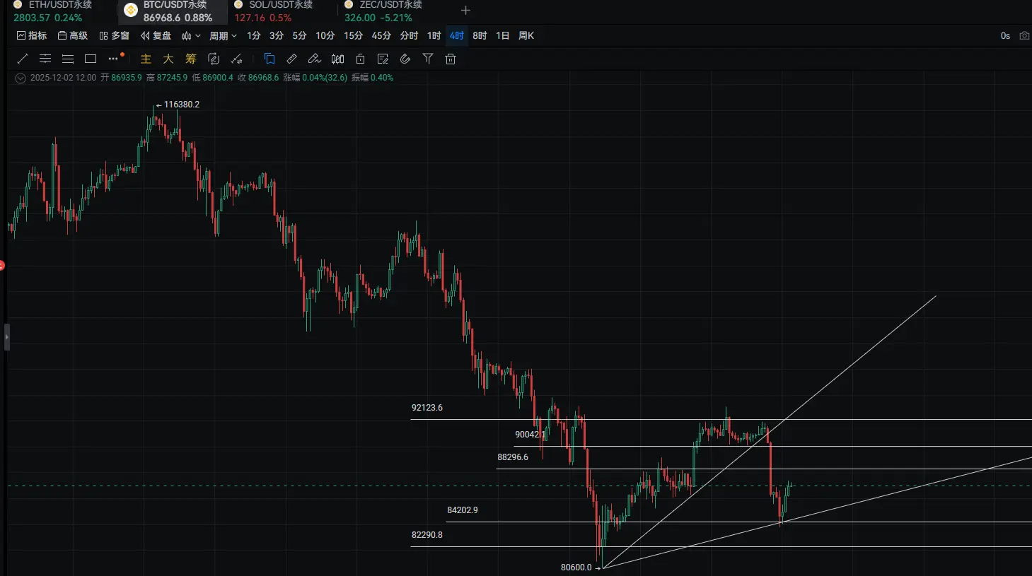The width and height of the screenshot is (1032, 576).
Task: Collapse the OHLC info bar chevron
Action: click(x=21, y=78)
